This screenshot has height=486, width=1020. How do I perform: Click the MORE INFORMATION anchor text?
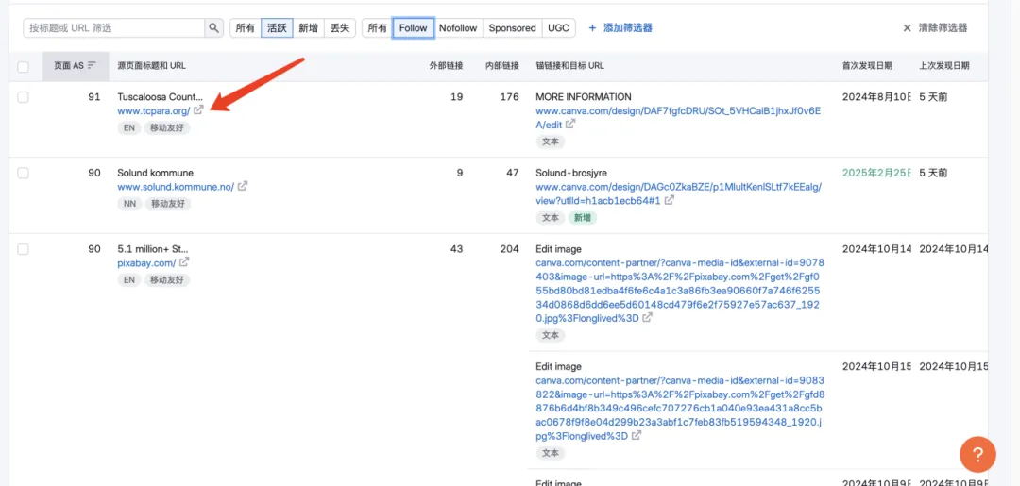(584, 97)
